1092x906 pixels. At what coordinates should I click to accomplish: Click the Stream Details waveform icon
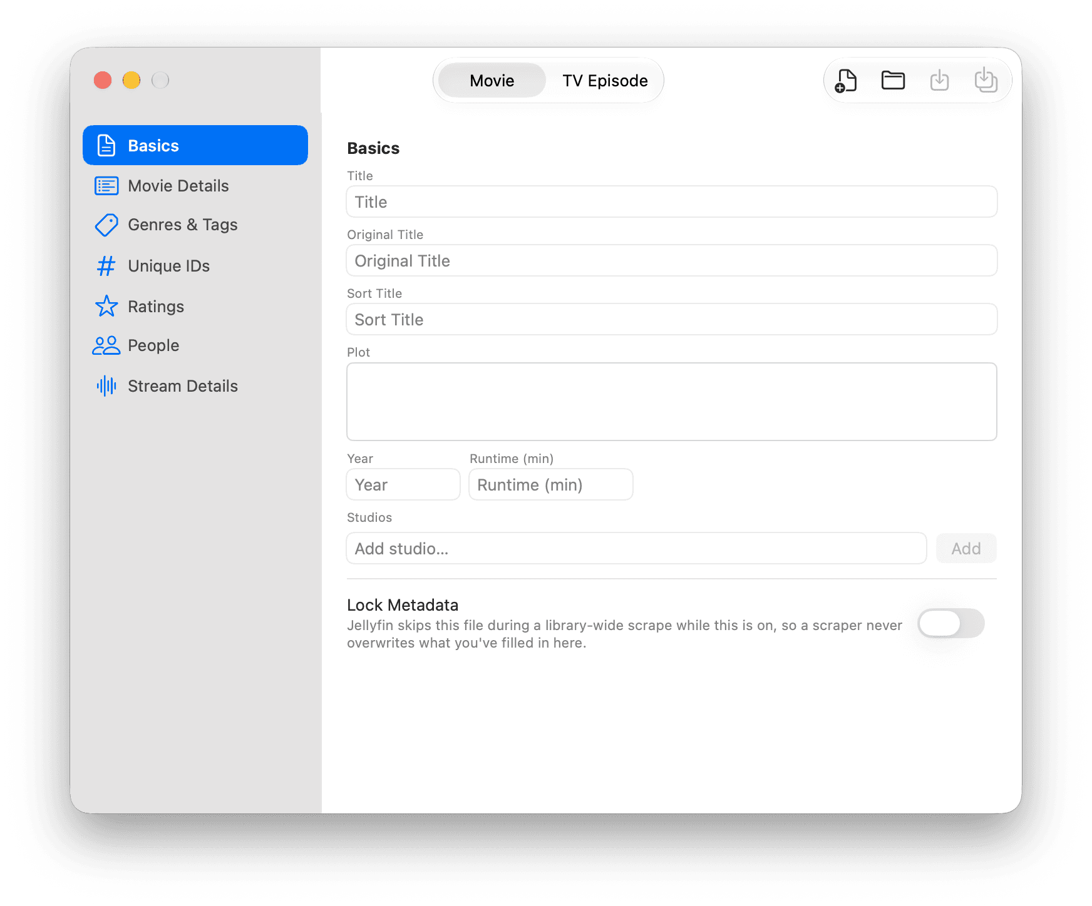[106, 385]
